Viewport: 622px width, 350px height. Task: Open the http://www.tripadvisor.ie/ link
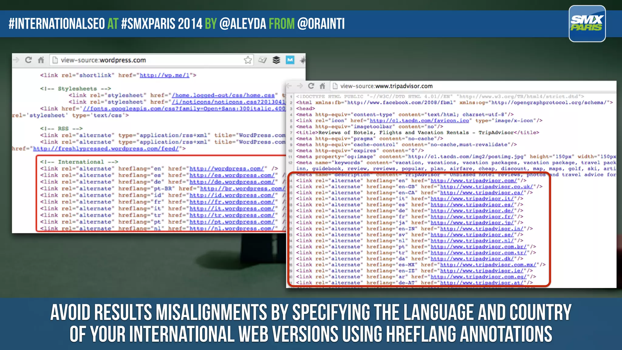coord(482,271)
